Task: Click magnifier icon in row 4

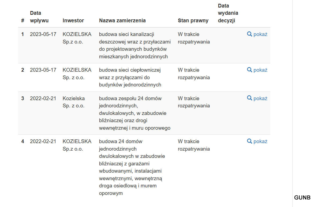Action: 249,141
